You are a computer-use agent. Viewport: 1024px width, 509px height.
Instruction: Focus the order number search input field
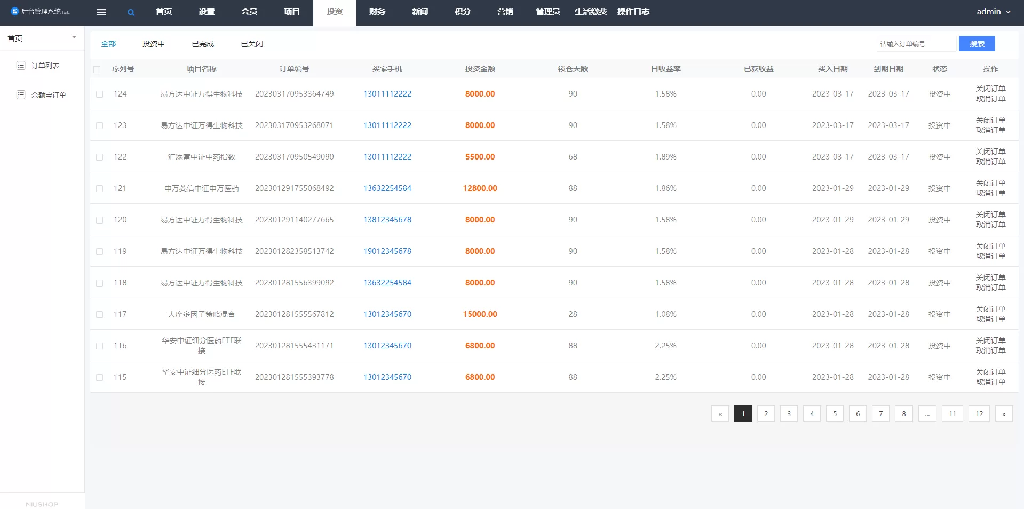916,44
